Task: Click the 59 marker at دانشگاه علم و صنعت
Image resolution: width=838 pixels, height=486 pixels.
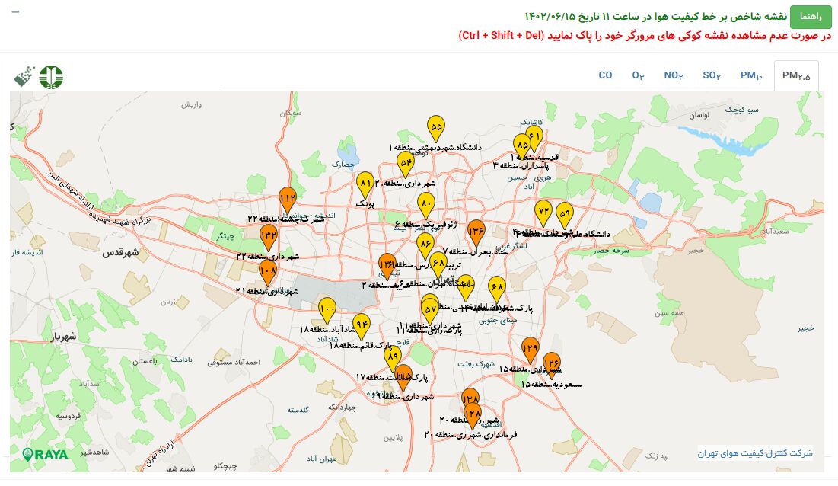Action: pos(564,215)
